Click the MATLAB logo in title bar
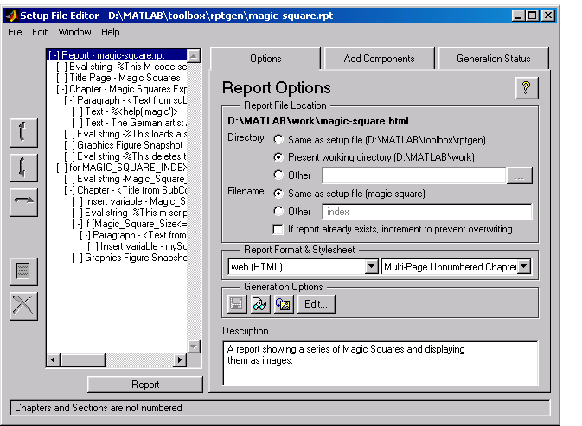Image resolution: width=582 pixels, height=426 pixels. coord(11,16)
